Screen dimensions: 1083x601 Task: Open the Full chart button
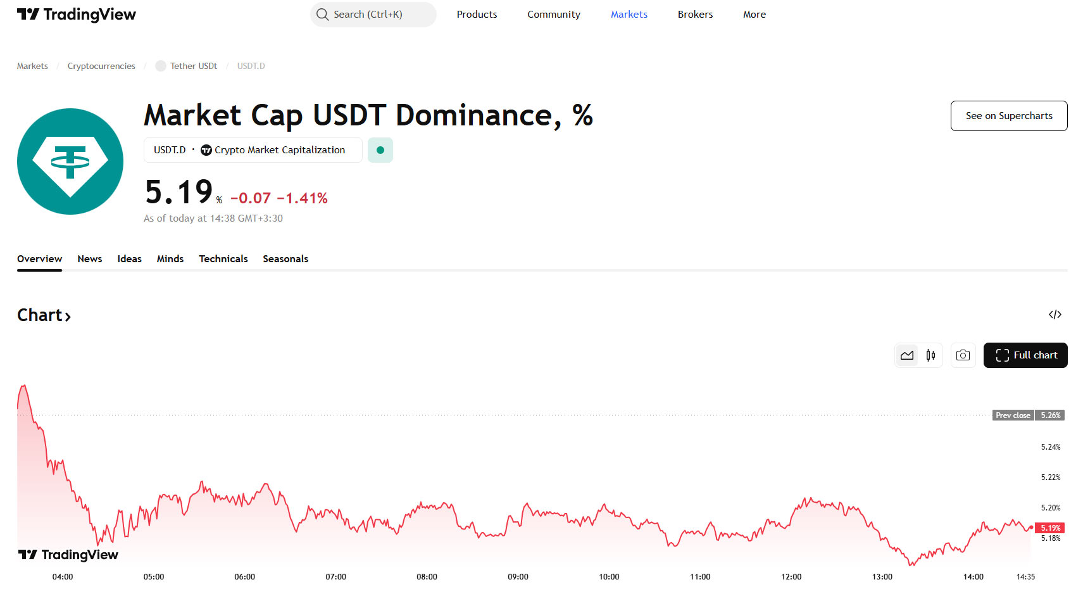(1025, 355)
